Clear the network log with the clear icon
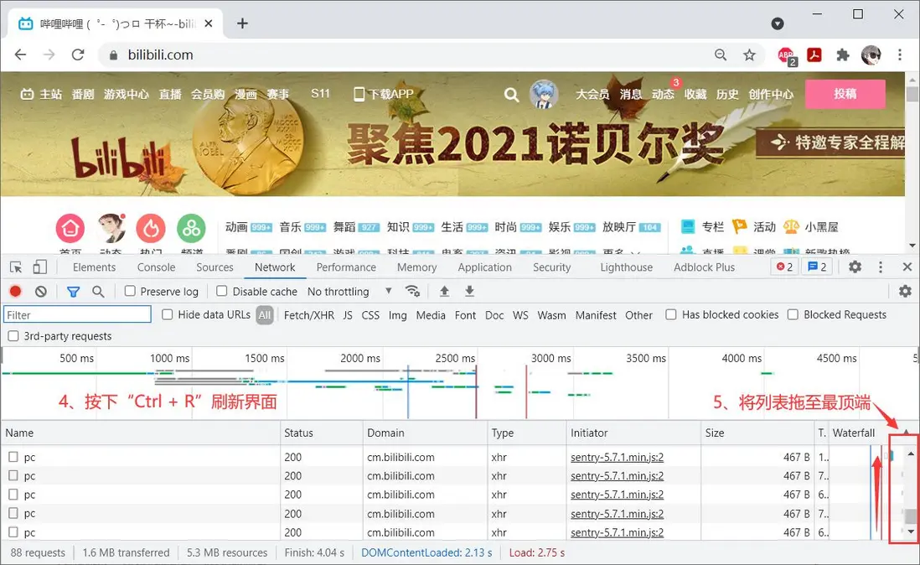This screenshot has width=920, height=565. tap(40, 291)
